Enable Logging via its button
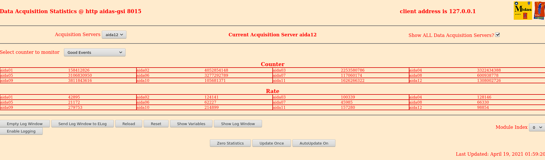 coord(21,131)
